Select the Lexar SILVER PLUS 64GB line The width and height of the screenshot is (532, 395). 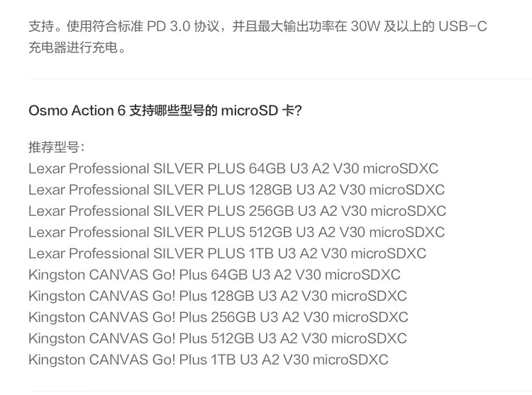click(233, 168)
